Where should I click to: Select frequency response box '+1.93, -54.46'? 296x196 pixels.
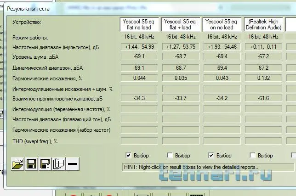pos(222,46)
